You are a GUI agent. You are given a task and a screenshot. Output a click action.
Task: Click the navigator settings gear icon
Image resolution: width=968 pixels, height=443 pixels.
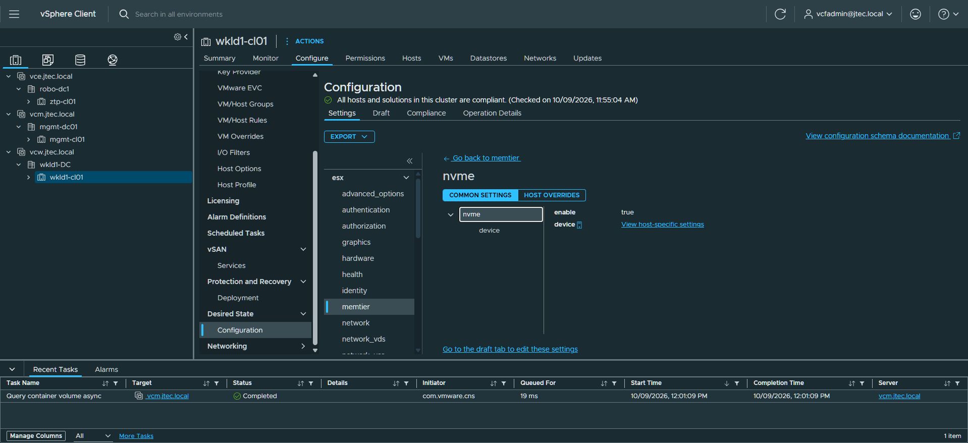(x=178, y=37)
